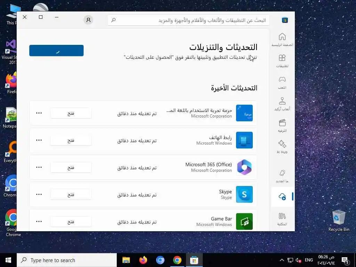Image resolution: width=356 pixels, height=267 pixels.
Task: Open the Chromium icon in the taskbar
Action: pyautogui.click(x=160, y=260)
